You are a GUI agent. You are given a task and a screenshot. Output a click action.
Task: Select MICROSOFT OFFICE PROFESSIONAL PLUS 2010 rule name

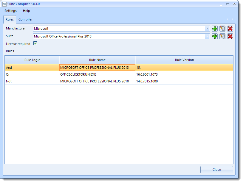[x=97, y=81]
